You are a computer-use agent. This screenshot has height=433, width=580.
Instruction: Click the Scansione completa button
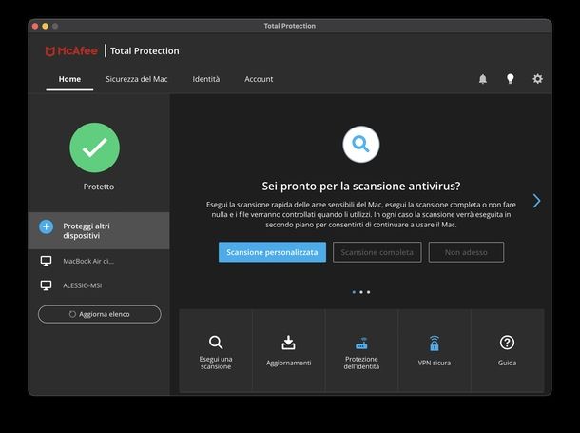coord(377,252)
